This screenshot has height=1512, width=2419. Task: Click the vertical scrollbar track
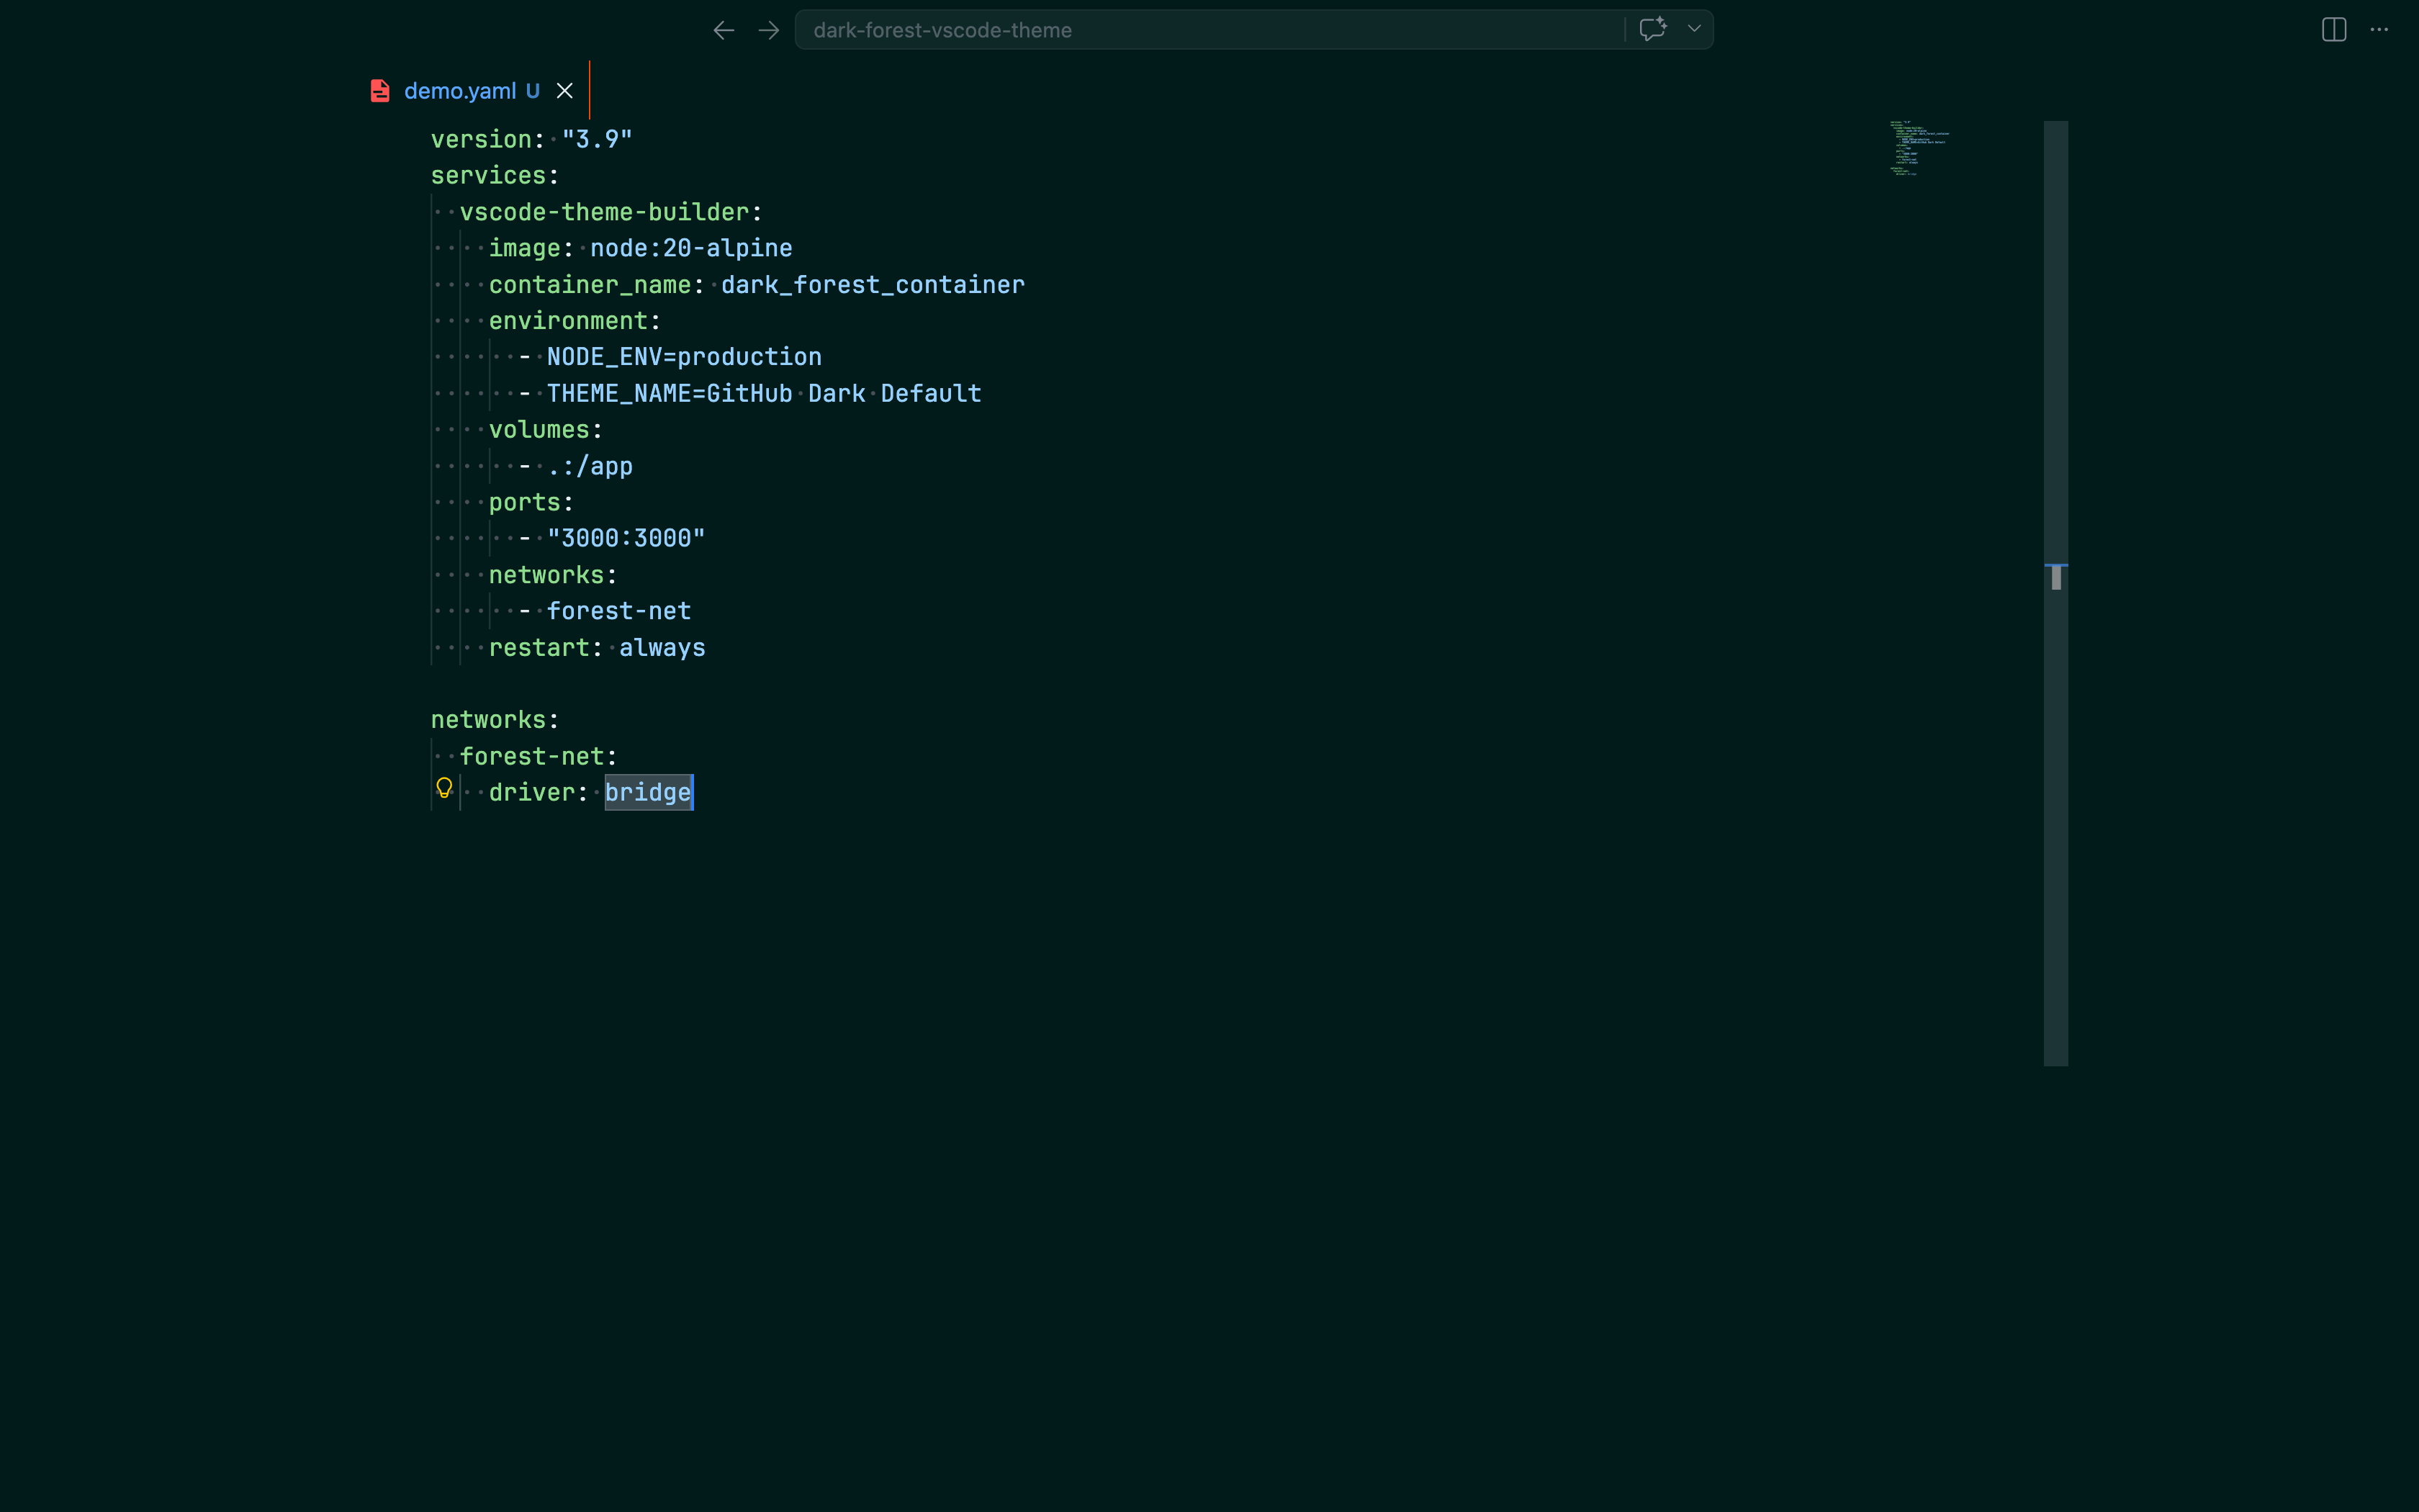click(x=2056, y=593)
